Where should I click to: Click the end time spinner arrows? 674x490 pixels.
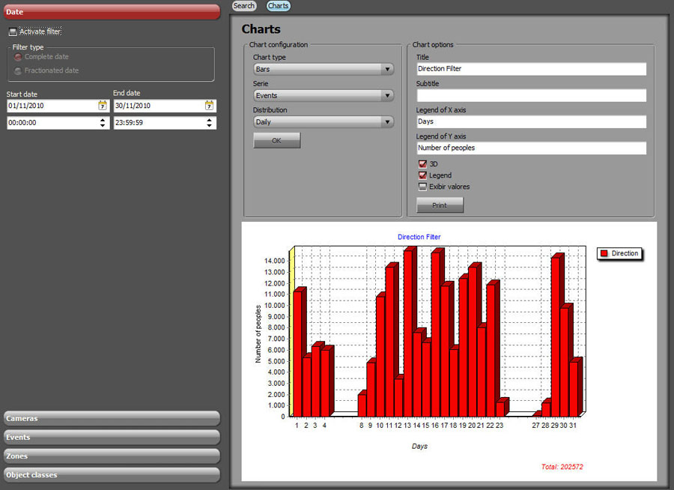pyautogui.click(x=210, y=122)
